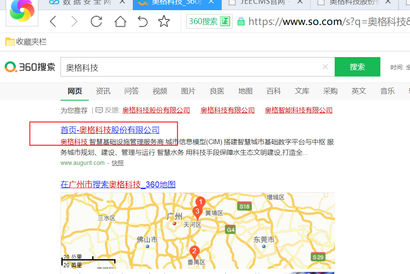Select the 良医 tab
Screen dimensions: 410x274
click(217, 91)
